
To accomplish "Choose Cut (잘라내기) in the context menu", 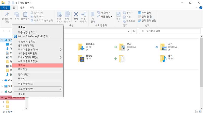I will coord(38,75).
